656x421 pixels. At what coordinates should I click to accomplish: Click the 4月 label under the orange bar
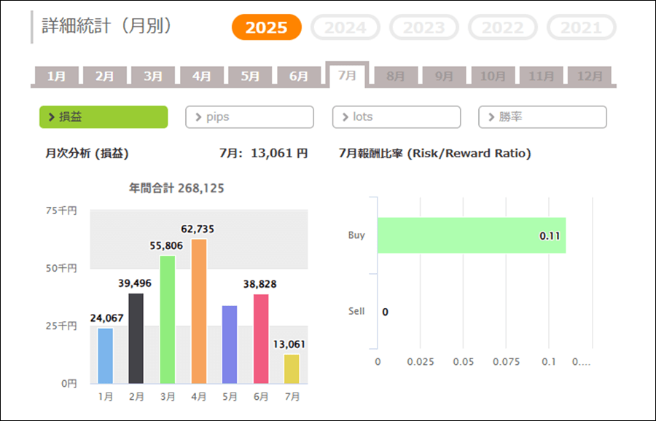pos(199,397)
